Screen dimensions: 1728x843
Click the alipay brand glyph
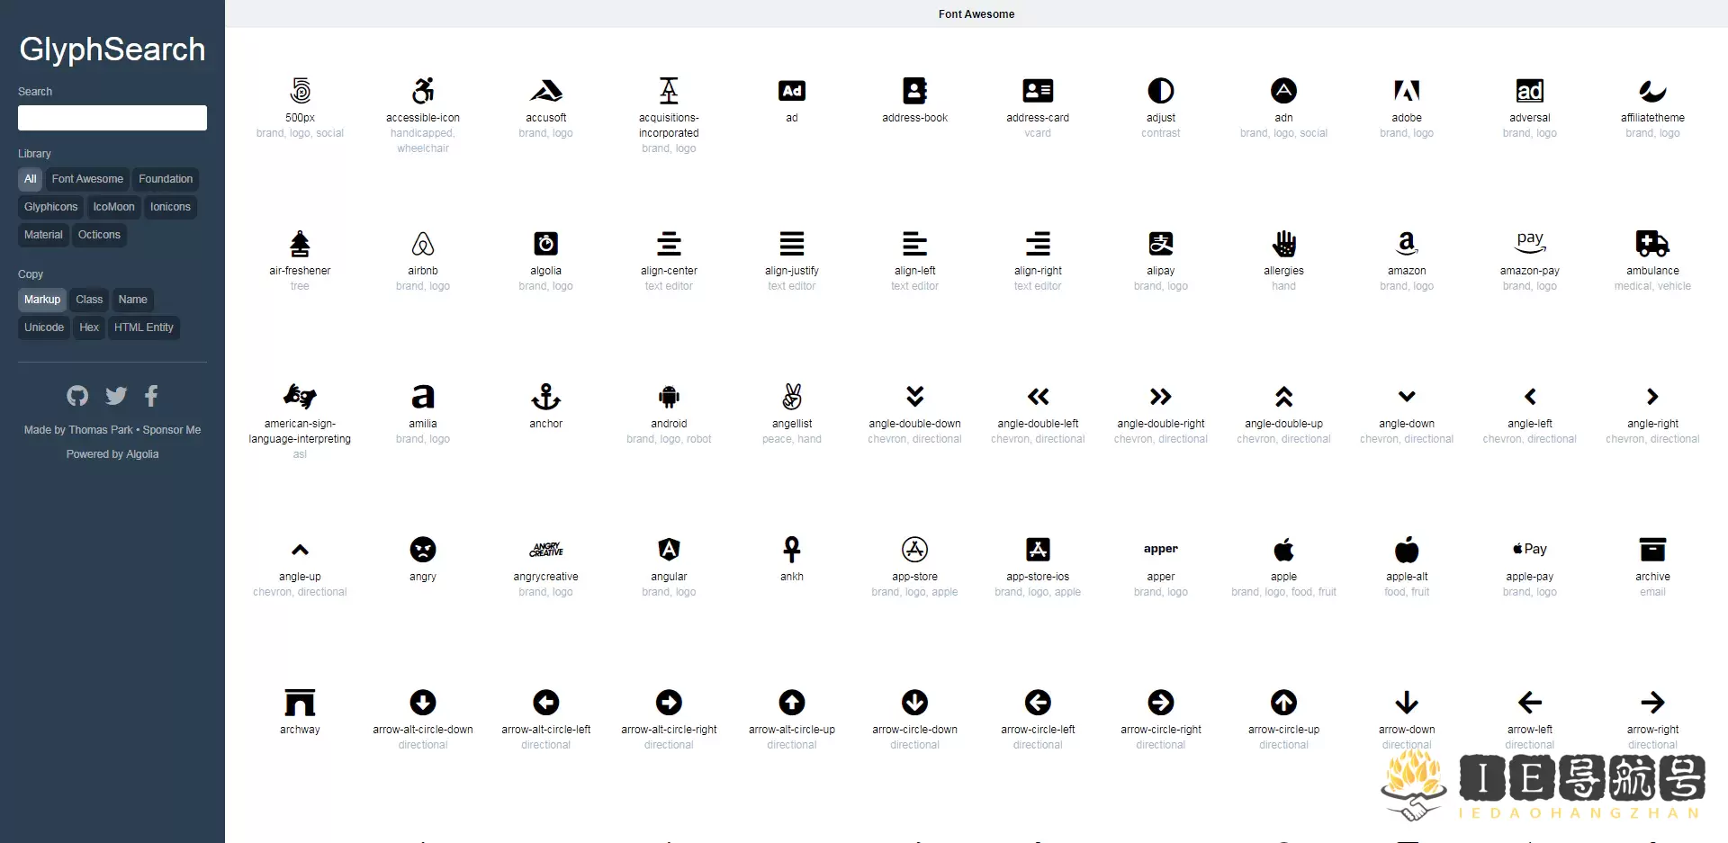coord(1160,243)
